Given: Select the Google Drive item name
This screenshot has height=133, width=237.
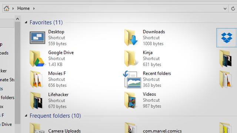Looking at the screenshot, I should tap(61, 52).
